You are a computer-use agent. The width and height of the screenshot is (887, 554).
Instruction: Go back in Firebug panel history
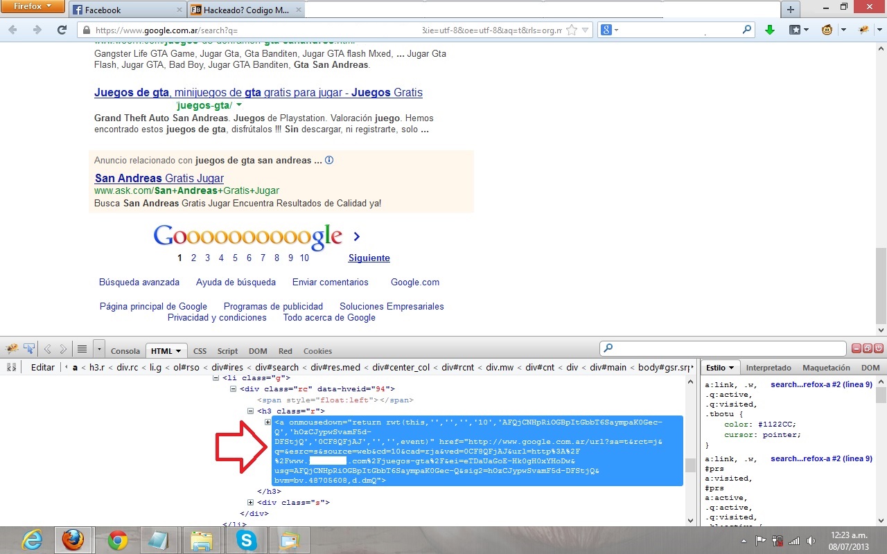48,349
